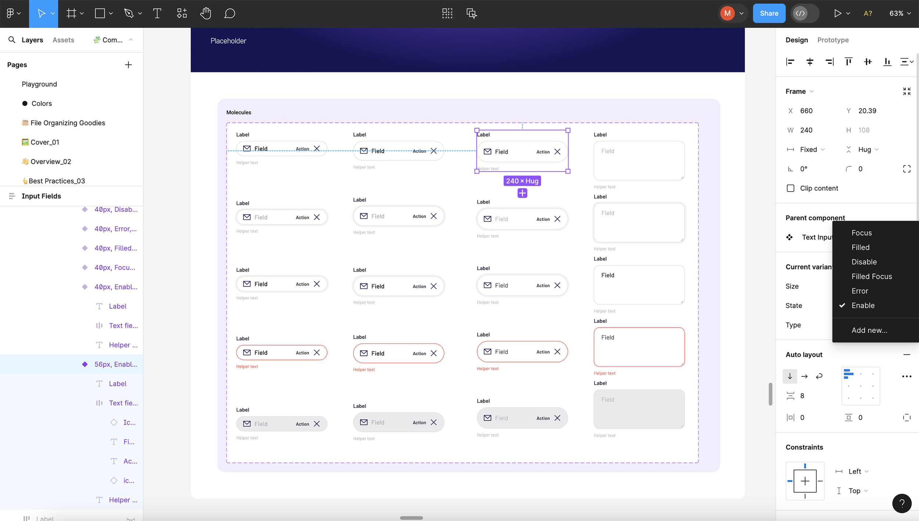Image resolution: width=919 pixels, height=521 pixels.
Task: Click the search icon in Layers panel
Action: click(x=12, y=40)
